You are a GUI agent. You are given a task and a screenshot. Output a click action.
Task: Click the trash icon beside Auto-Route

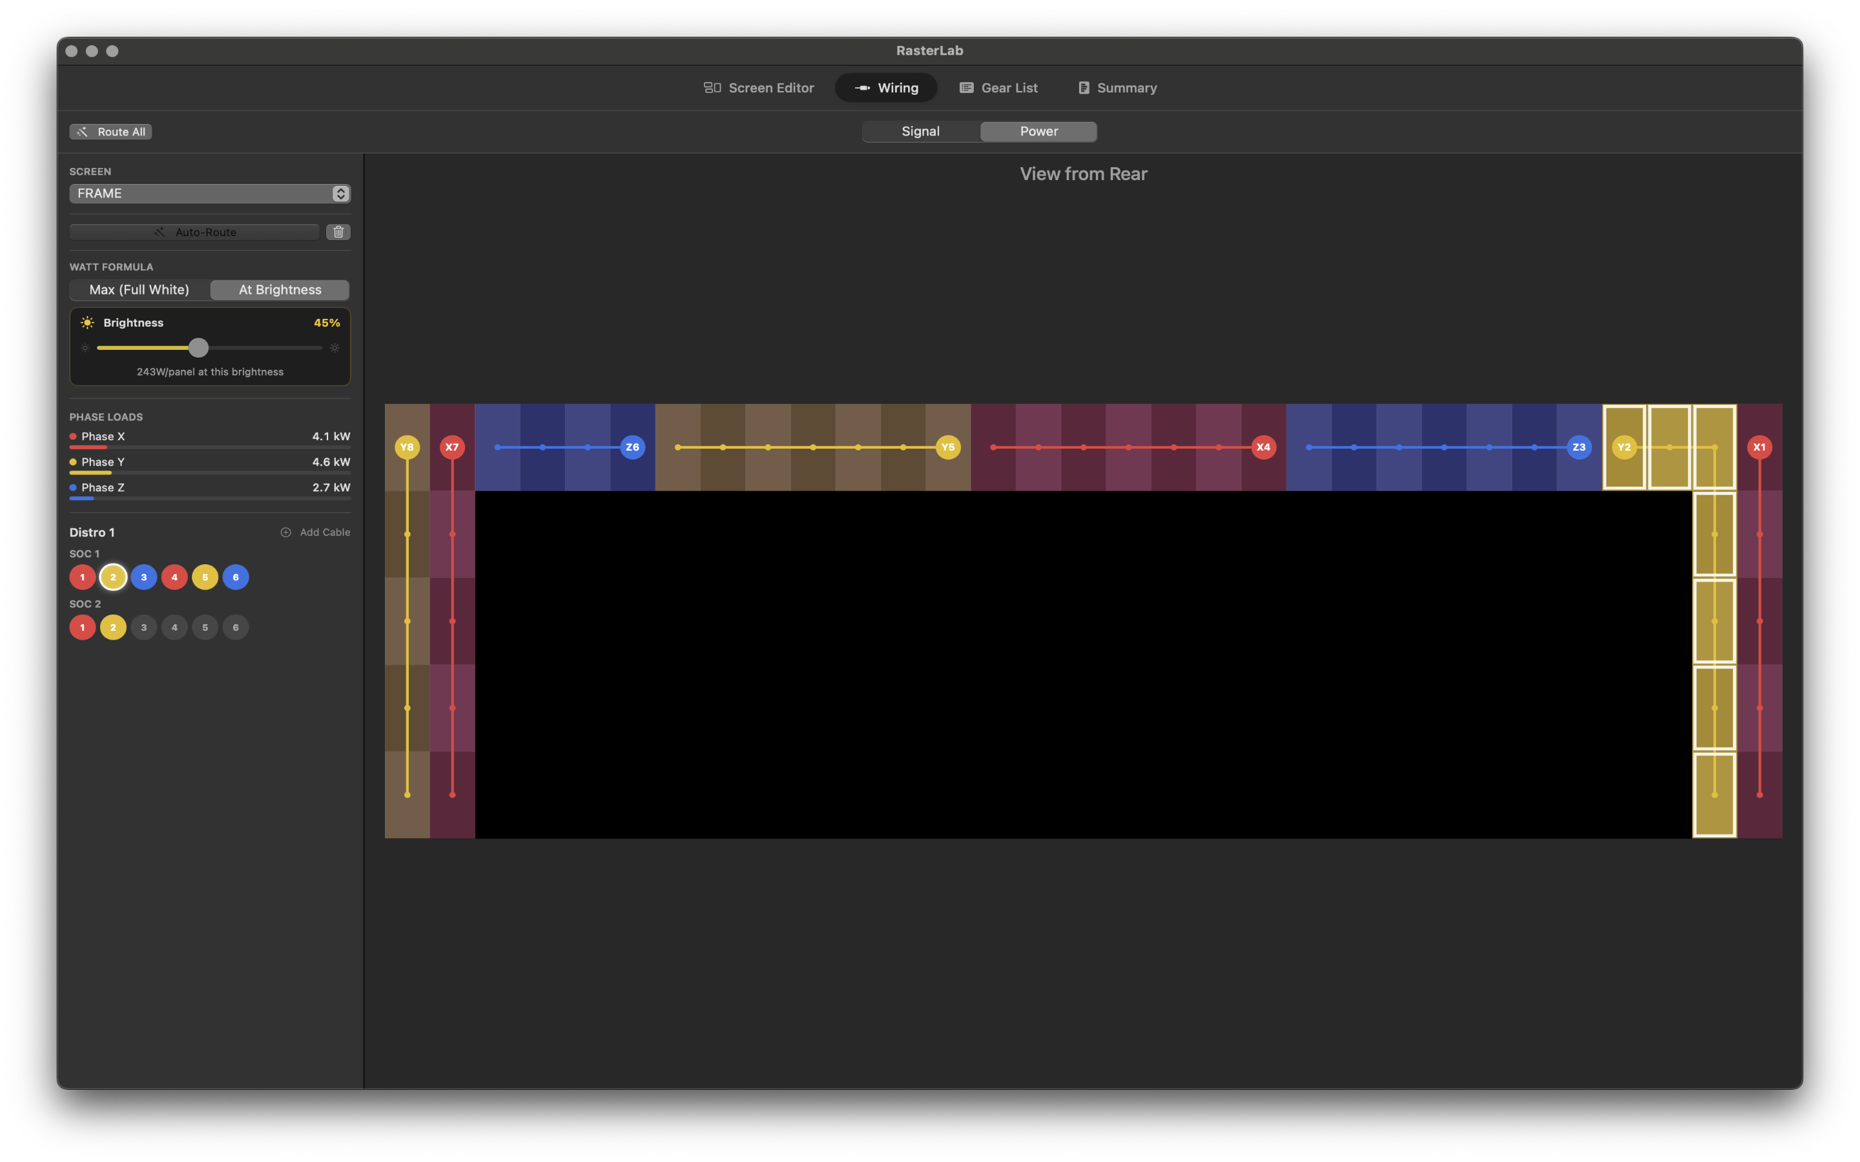pyautogui.click(x=338, y=232)
